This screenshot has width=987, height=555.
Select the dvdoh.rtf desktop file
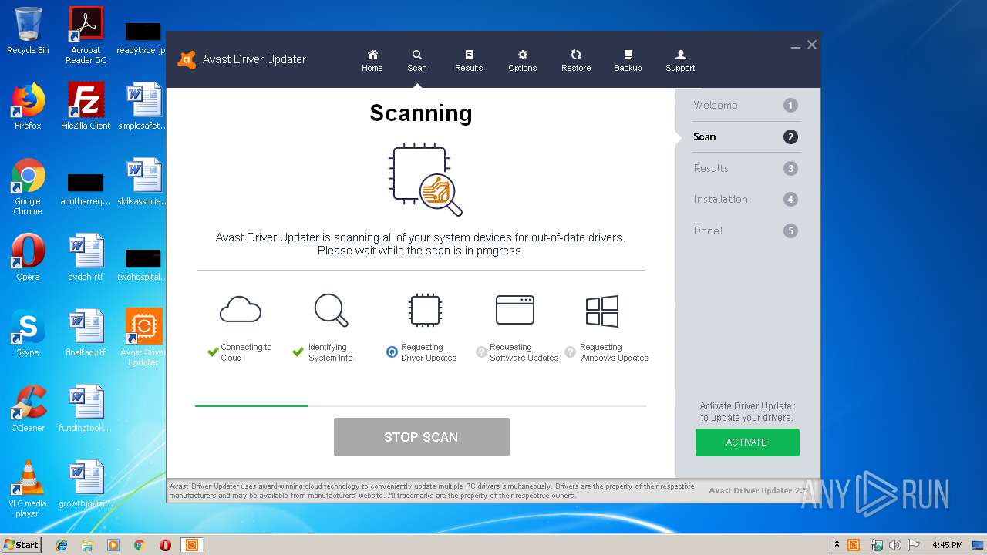click(x=86, y=257)
